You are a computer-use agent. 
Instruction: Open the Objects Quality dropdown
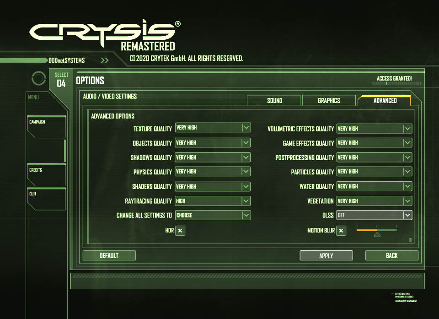click(213, 143)
